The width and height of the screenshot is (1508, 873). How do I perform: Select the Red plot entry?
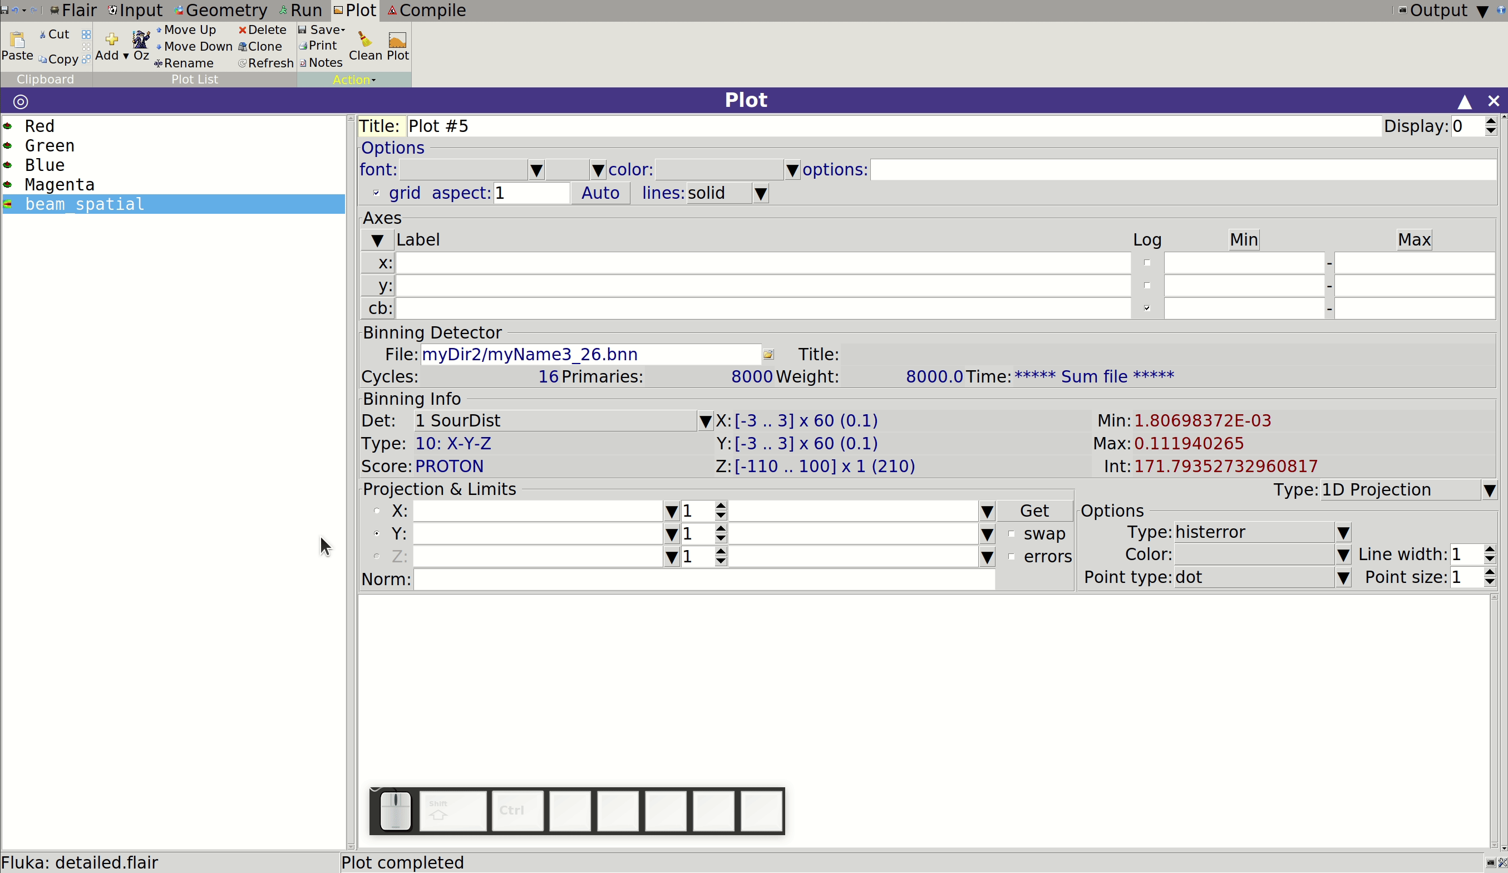coord(173,126)
